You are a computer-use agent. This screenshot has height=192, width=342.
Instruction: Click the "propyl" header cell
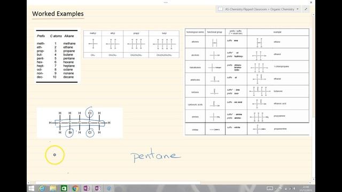136,33
